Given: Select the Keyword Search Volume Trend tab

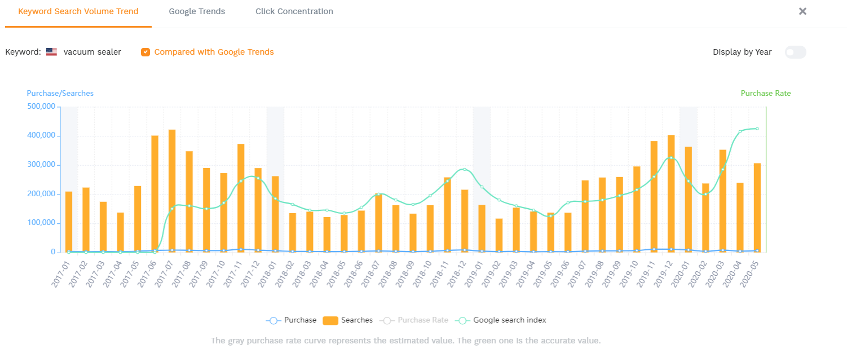Looking at the screenshot, I should pos(78,11).
